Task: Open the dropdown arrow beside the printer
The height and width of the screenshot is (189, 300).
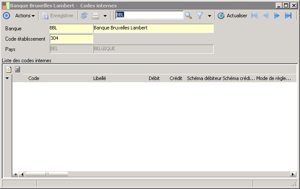Action: pyautogui.click(x=105, y=16)
